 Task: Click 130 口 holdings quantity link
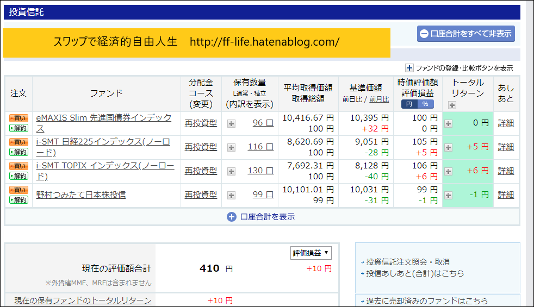pos(260,171)
